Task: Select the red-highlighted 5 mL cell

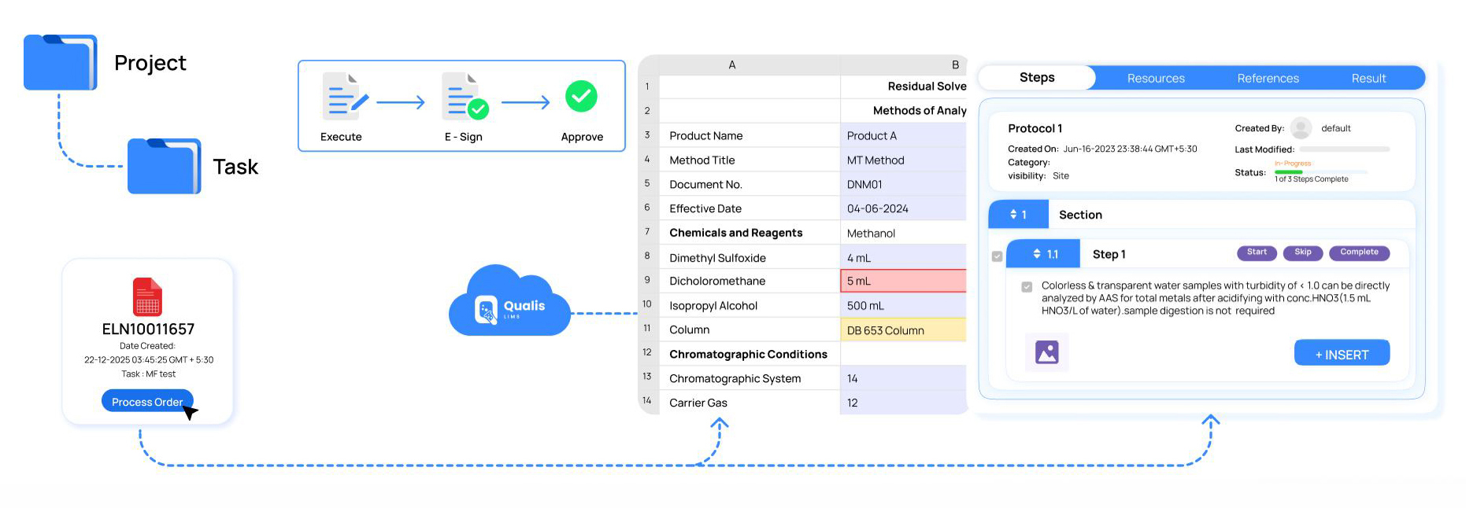Action: 902,281
